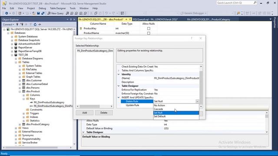This screenshot has width=278, height=156.
Task: Click the Connect Object Explorer plug icon
Action: click(x=17, y=24)
